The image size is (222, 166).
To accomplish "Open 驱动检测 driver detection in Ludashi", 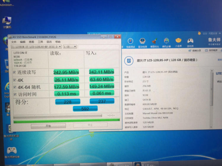I will 142,43.
